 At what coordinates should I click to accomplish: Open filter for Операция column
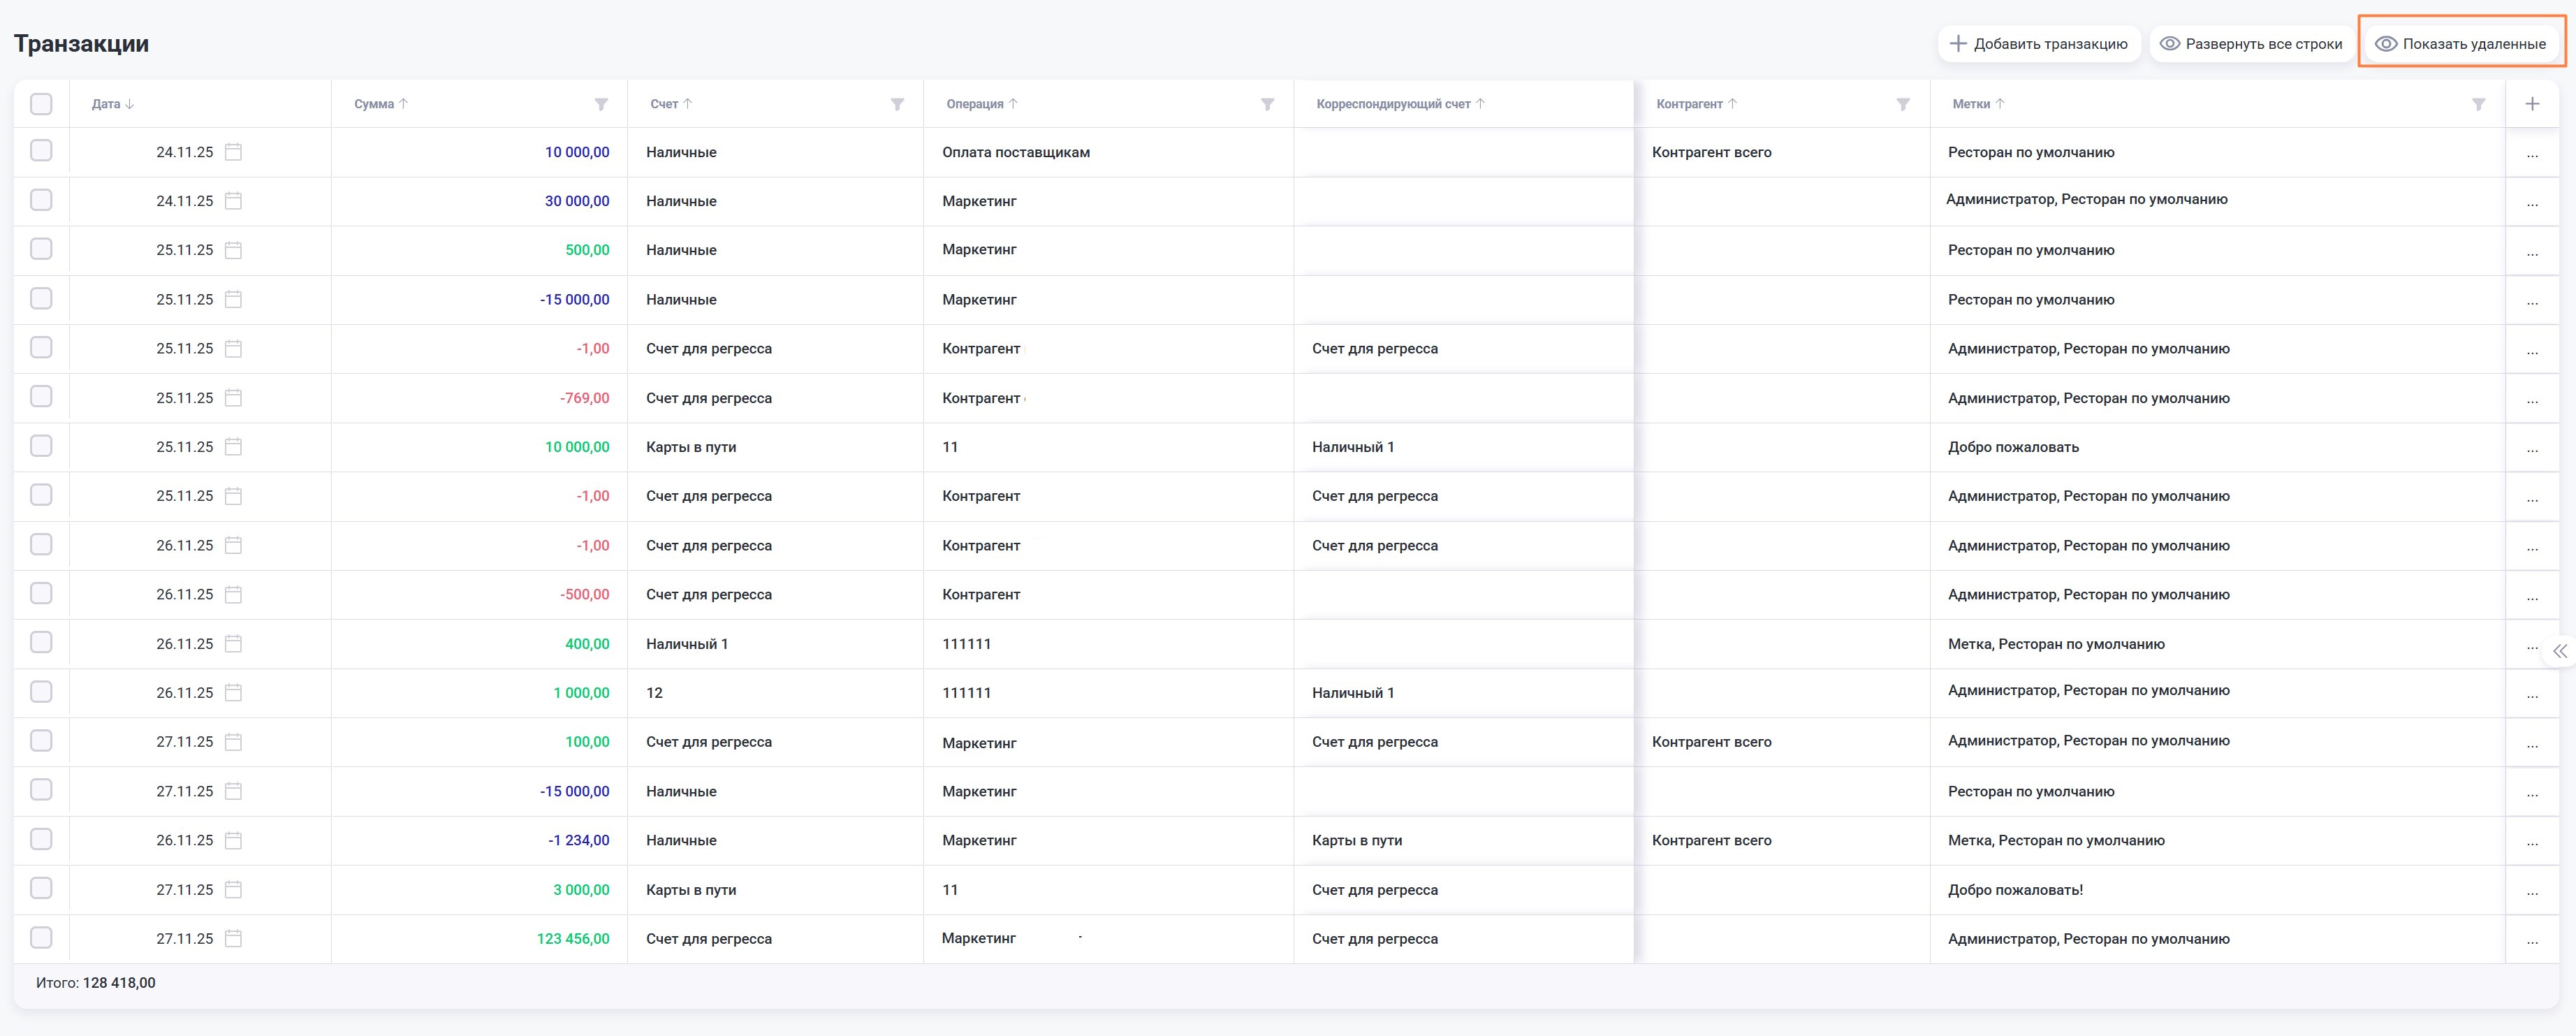coord(1267,104)
